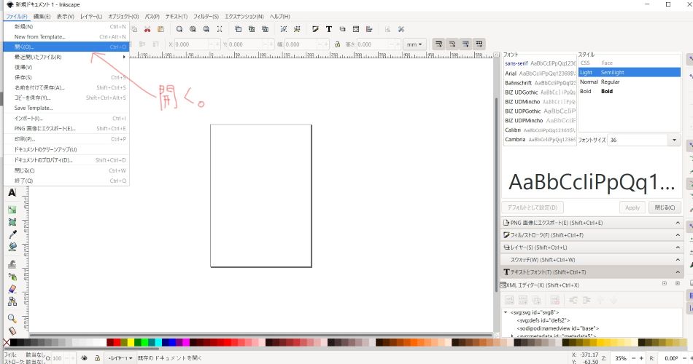Open the mm units dropdown
Screen dimensions: 693x364
click(414, 44)
